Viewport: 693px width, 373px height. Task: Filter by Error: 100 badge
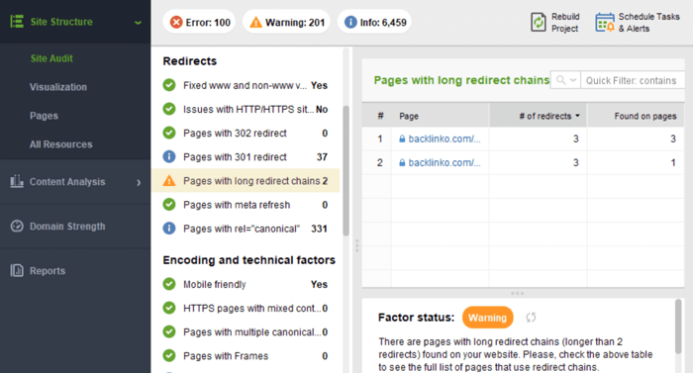pos(199,22)
